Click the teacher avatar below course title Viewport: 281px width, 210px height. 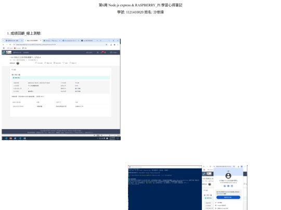18,63
